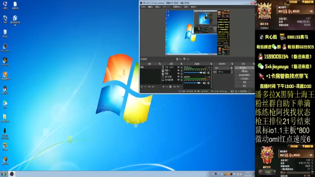Viewport: 315px width, 177px height.
Task: Move the source down in Sources dock
Action: pyautogui.click(x=178, y=87)
